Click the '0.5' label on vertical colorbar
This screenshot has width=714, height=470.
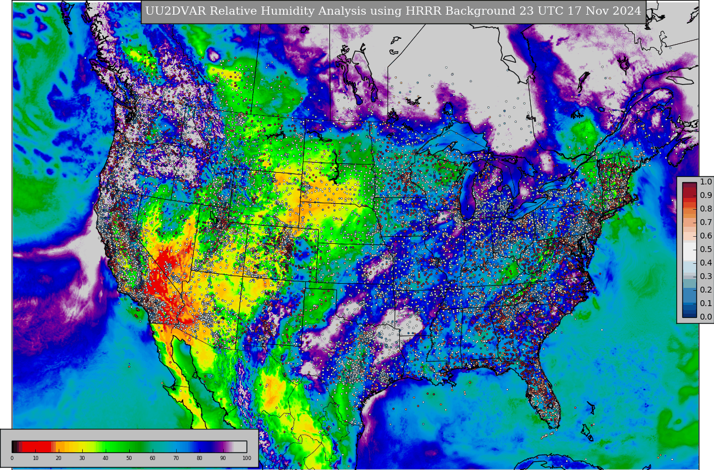click(706, 250)
